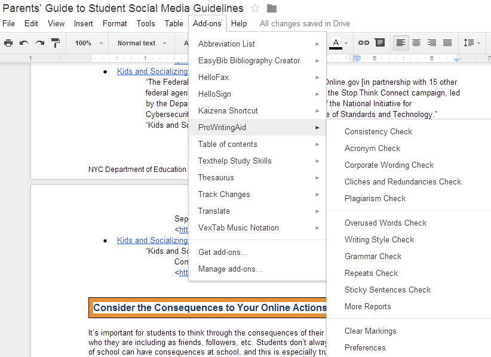This screenshot has width=491, height=357.
Task: Run the Plagiarism Check
Action: click(x=409, y=199)
